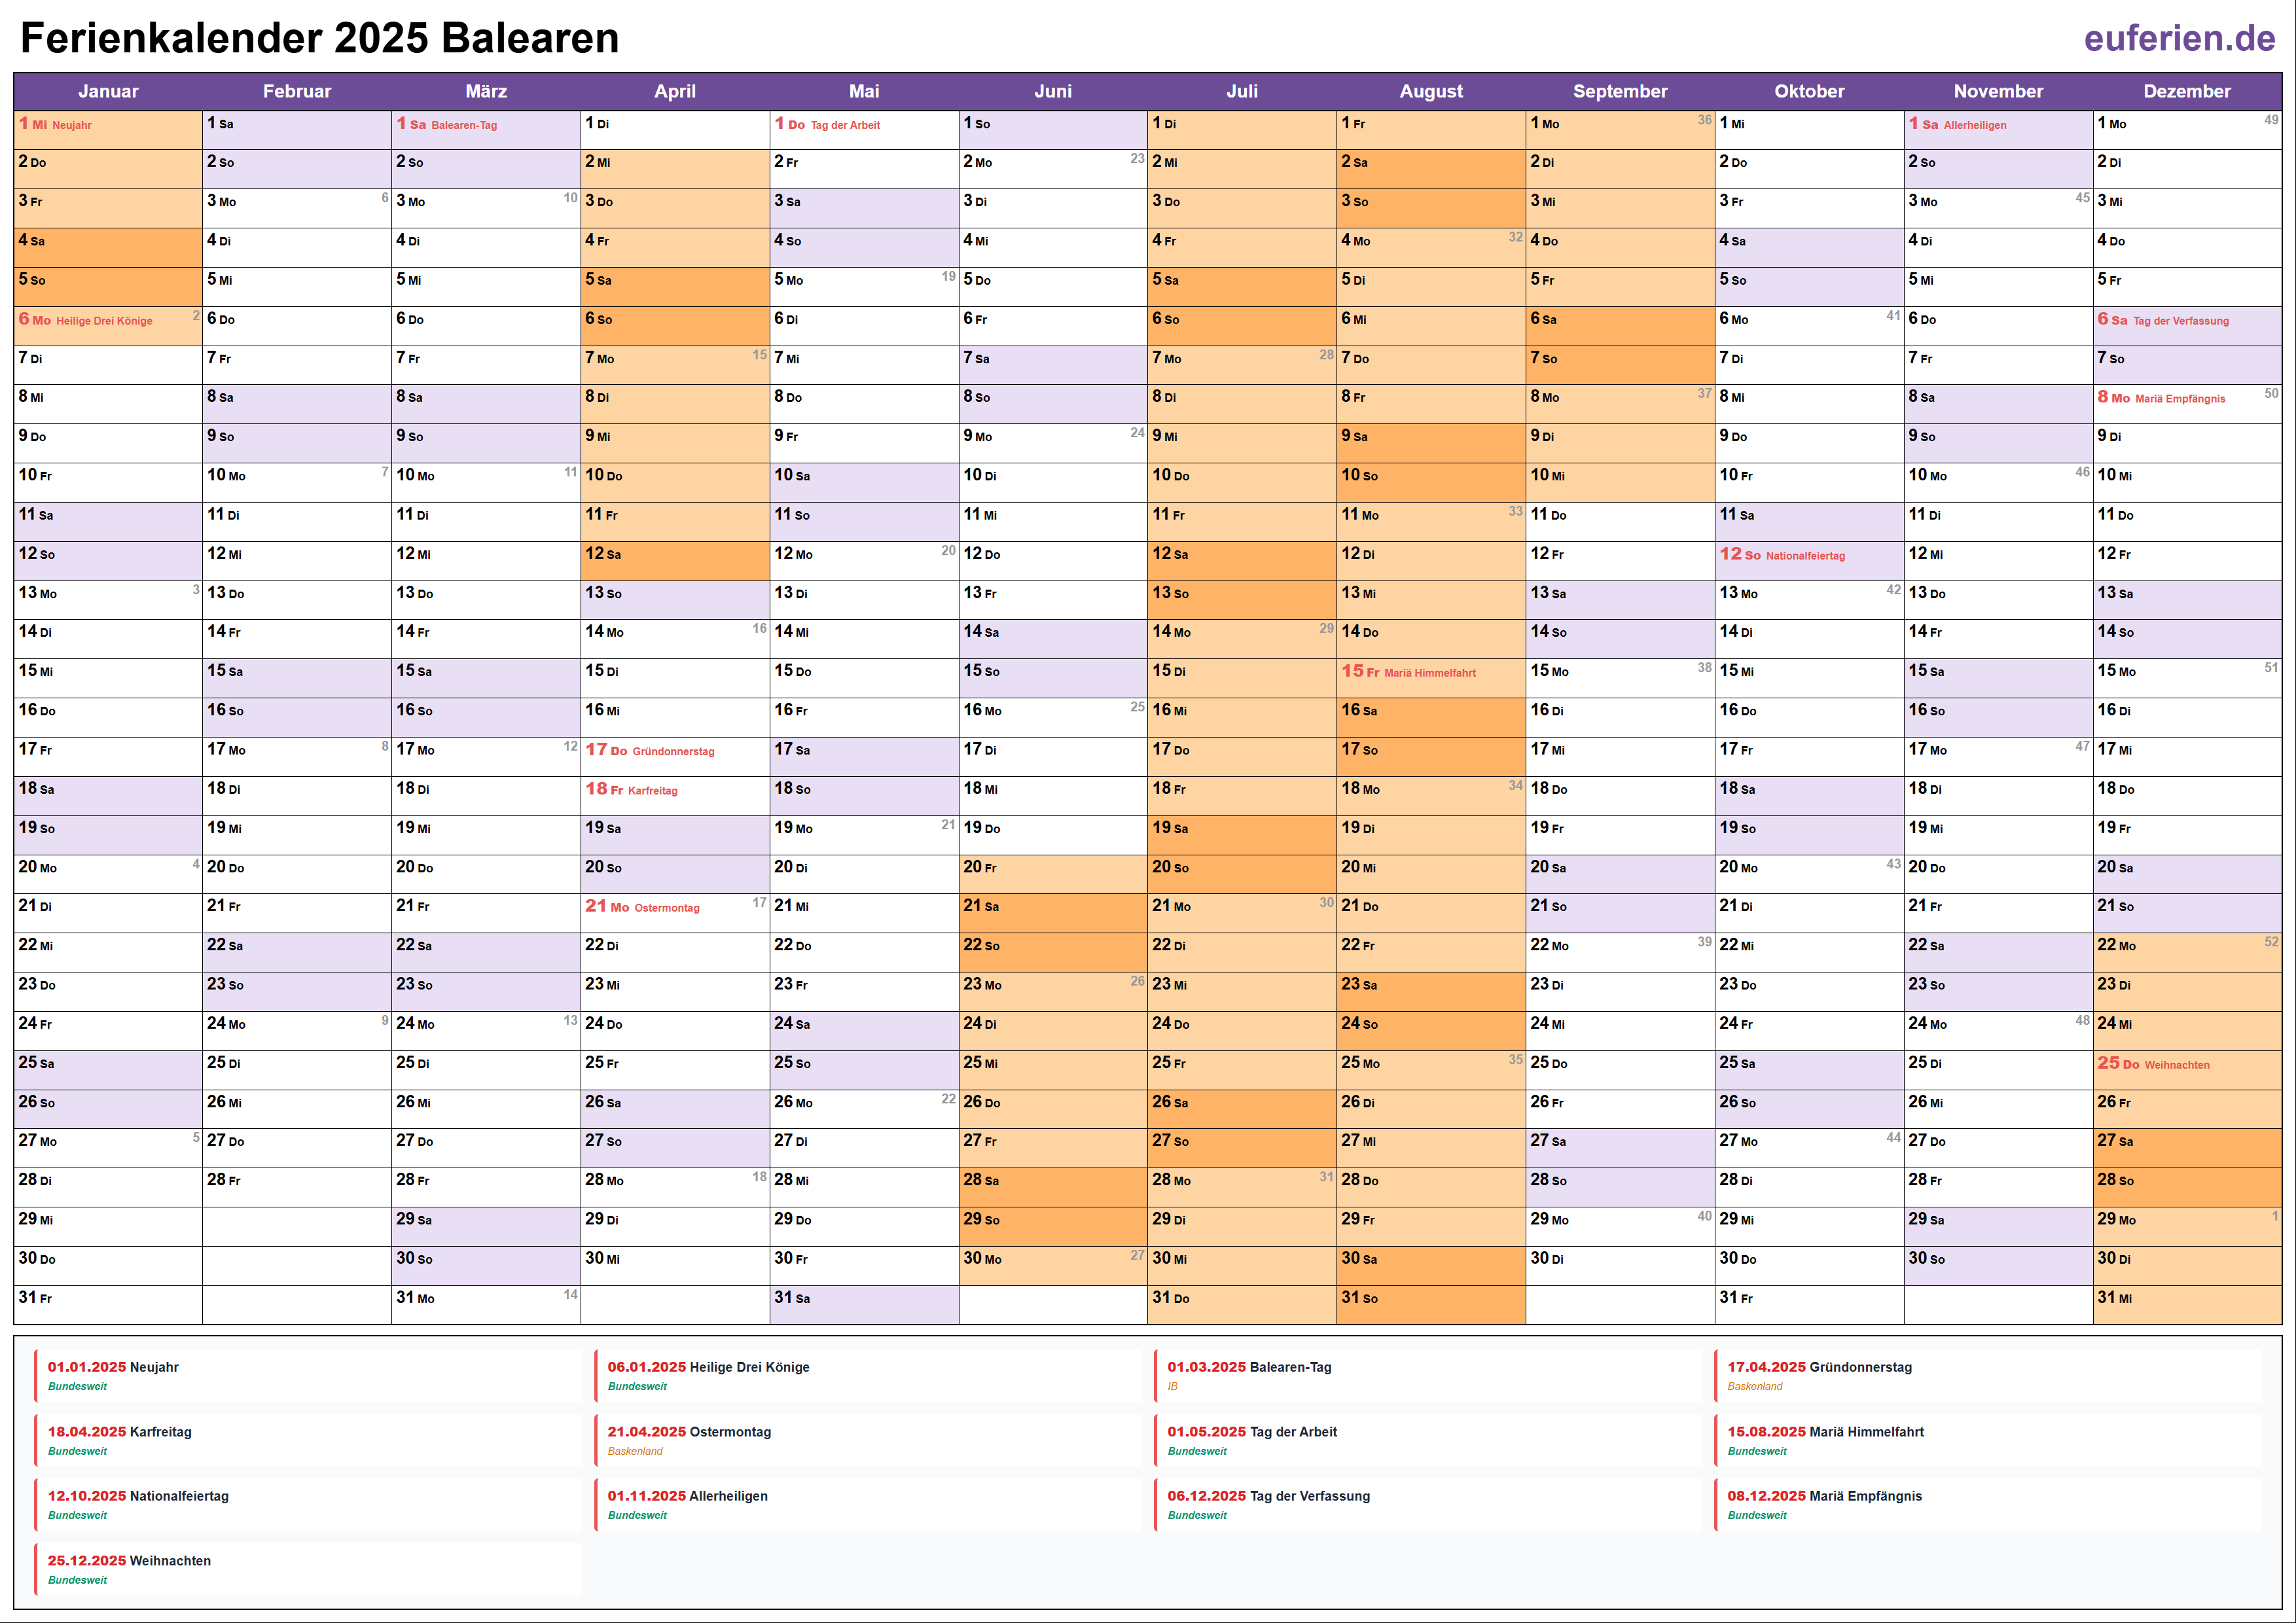Click Neujahr on January 1st
The width and height of the screenshot is (2296, 1623).
(71, 125)
